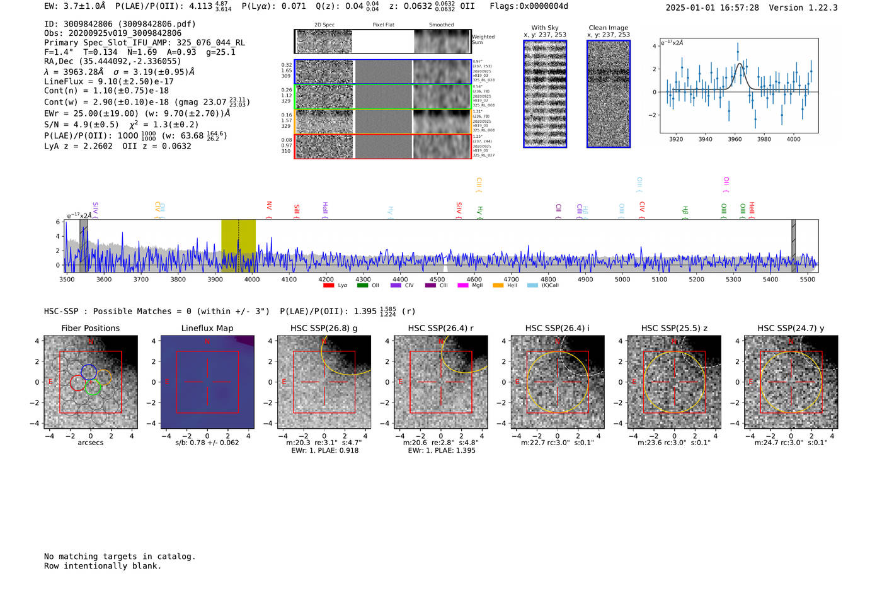Click the Smoothed column header
This screenshot has height=600, width=882.
(x=441, y=25)
